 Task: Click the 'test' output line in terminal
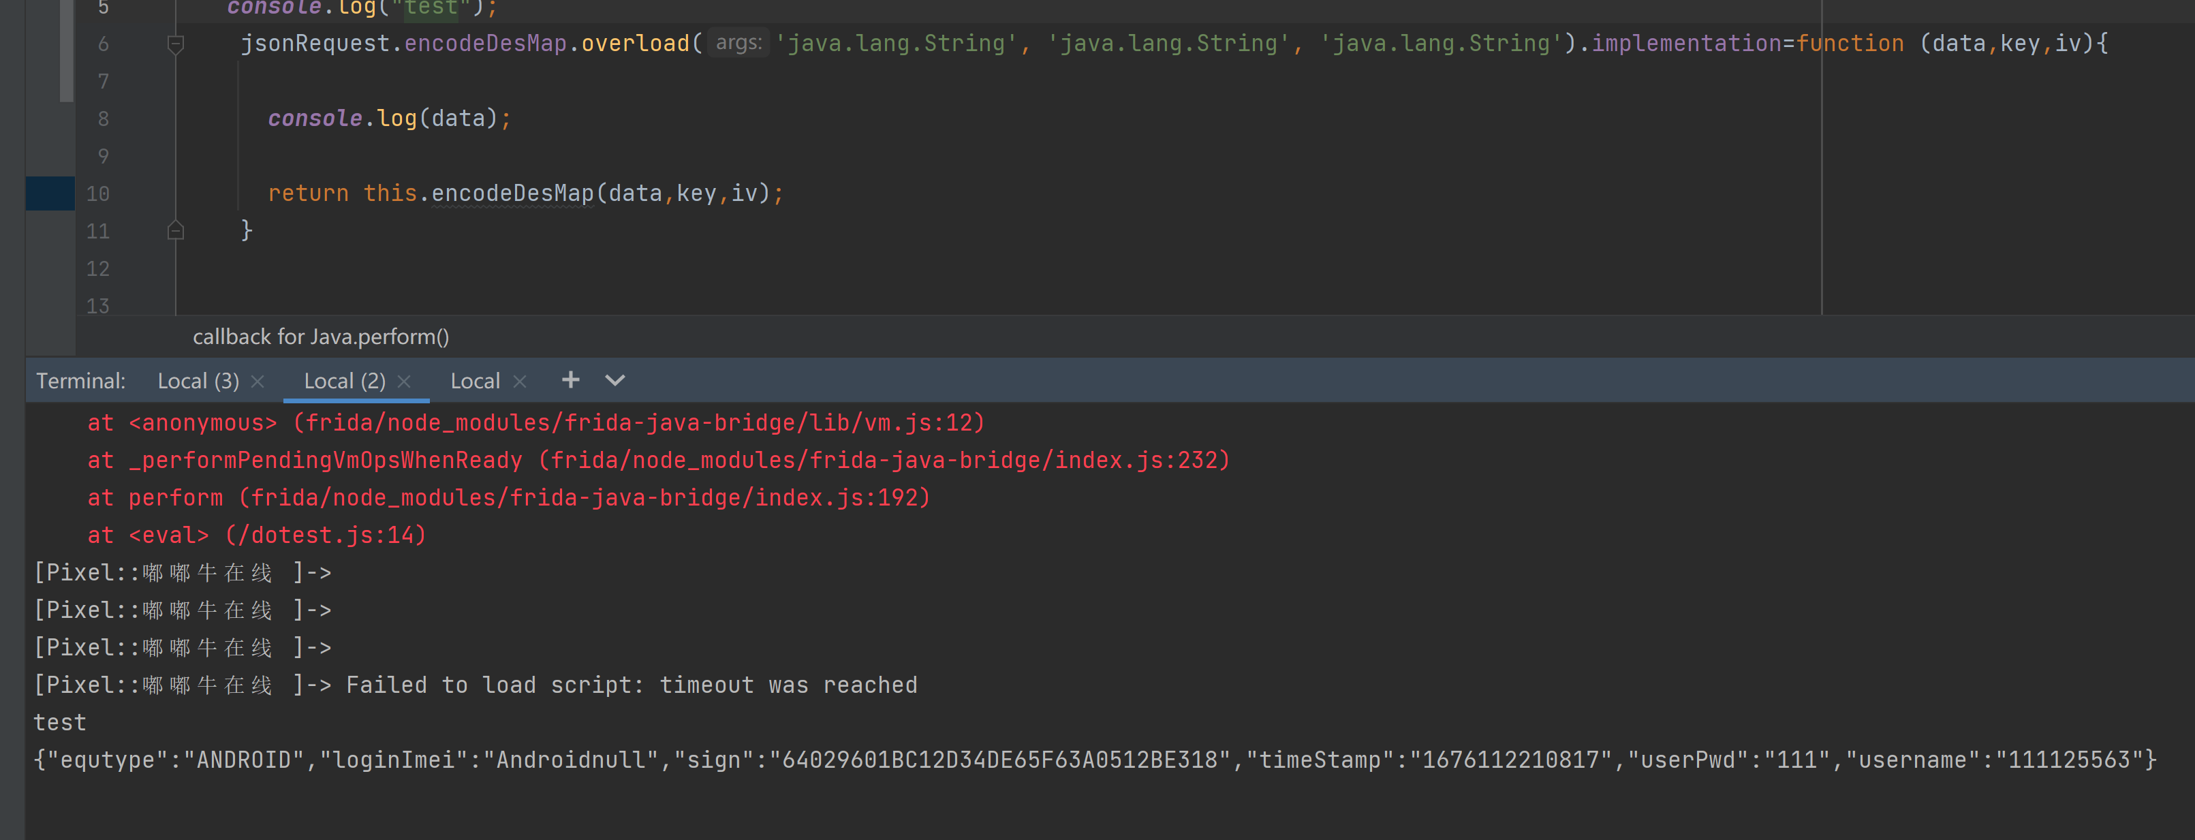pyautogui.click(x=60, y=722)
